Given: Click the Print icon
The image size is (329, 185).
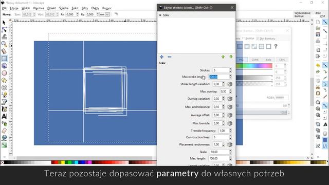Looking at the screenshot, I should pos(318,41).
